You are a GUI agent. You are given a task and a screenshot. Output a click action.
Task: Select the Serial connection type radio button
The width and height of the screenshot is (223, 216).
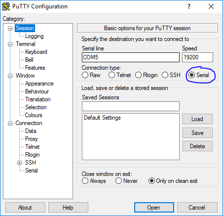[x=191, y=75]
